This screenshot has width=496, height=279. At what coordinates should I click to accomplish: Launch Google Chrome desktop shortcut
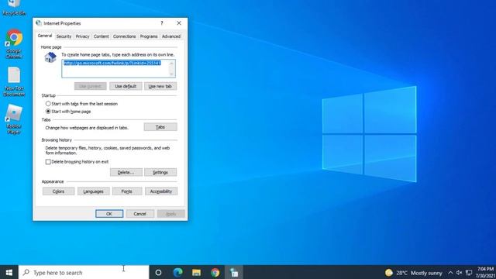click(x=14, y=43)
